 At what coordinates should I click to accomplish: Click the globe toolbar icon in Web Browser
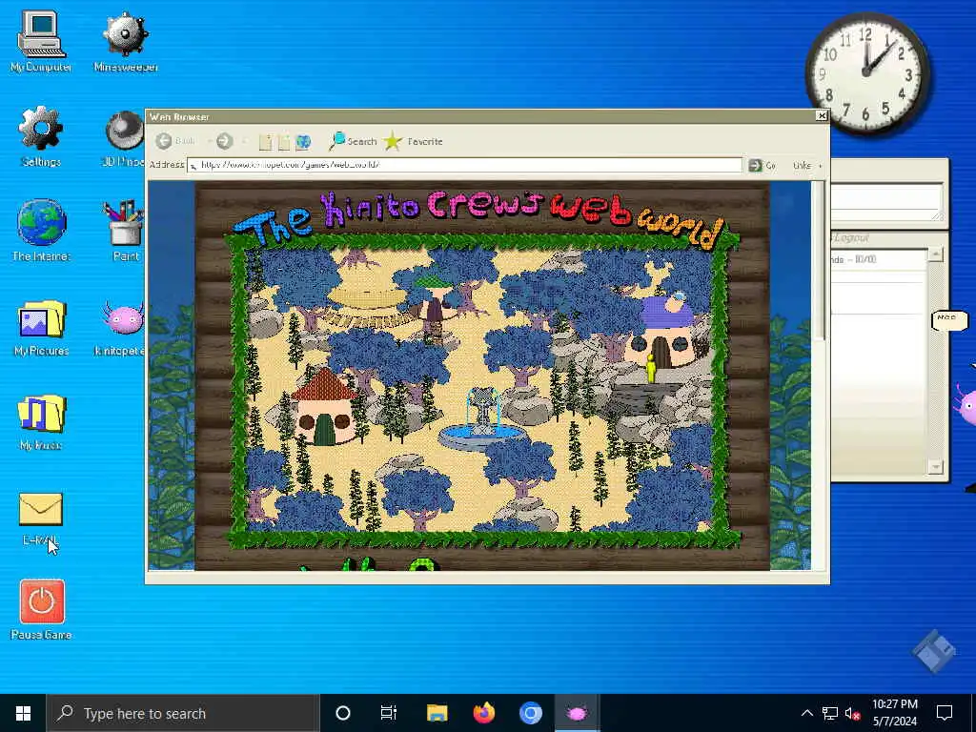(303, 142)
